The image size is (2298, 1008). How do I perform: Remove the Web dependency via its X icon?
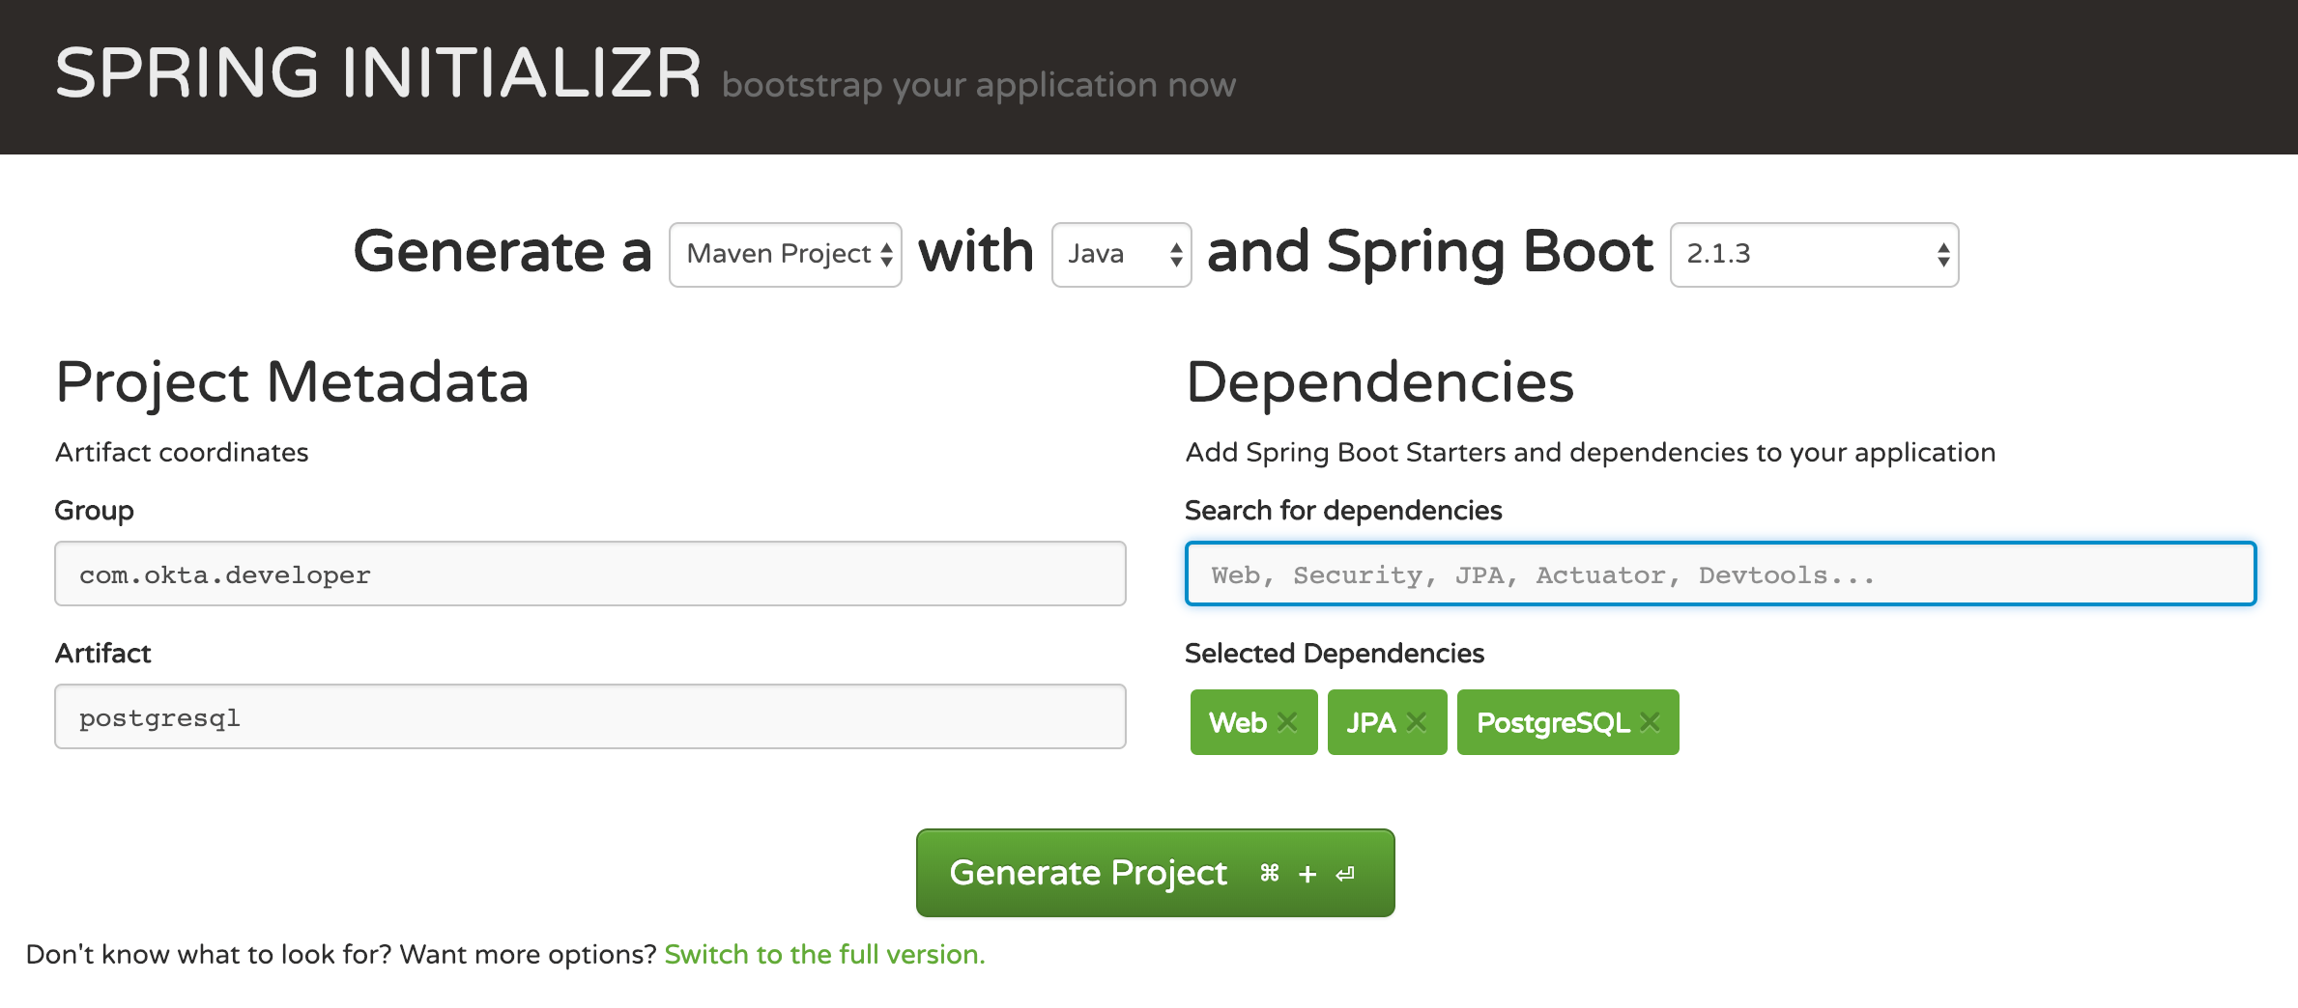pos(1289,721)
